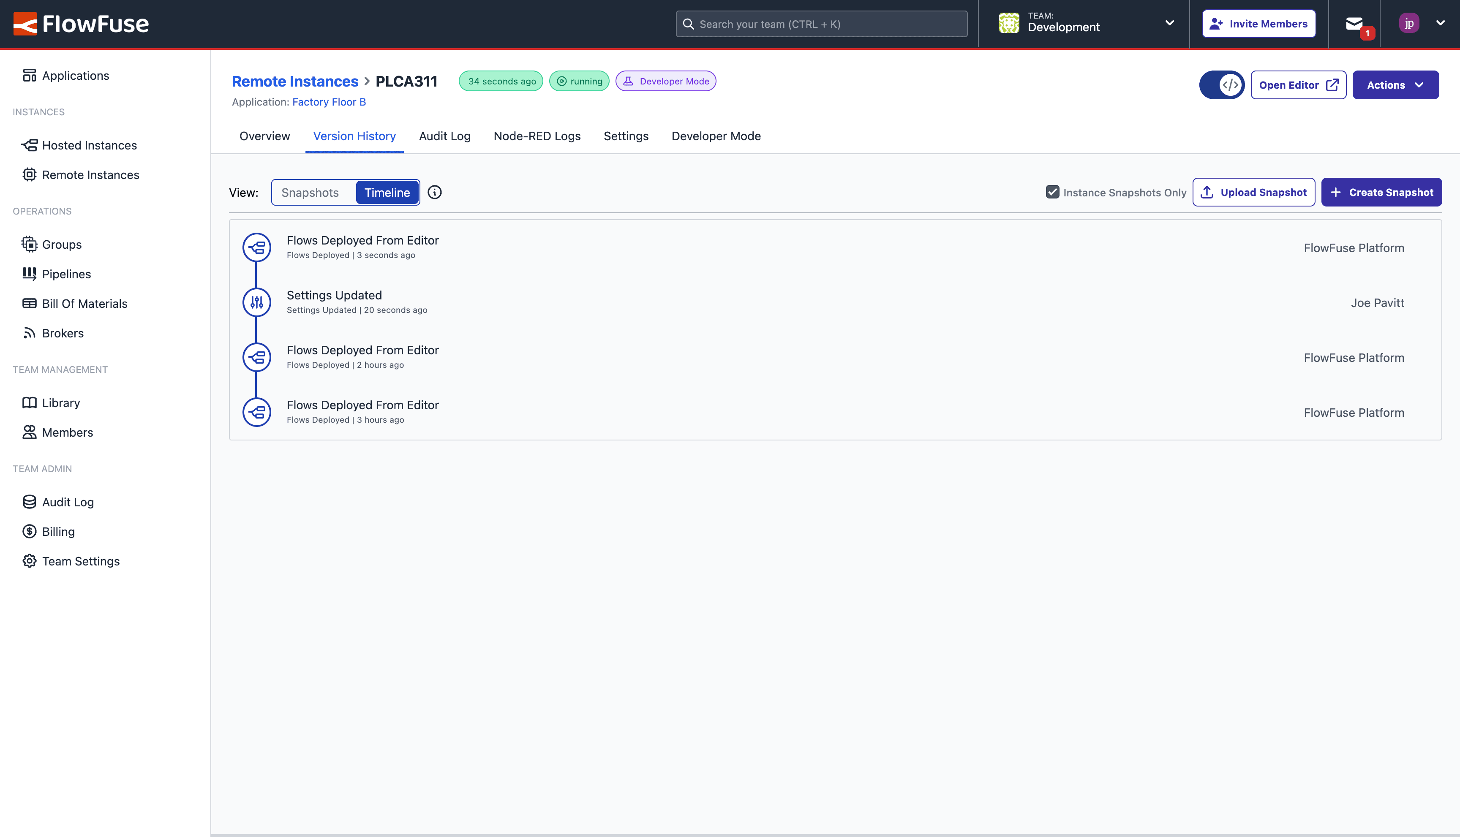The image size is (1460, 837).
Task: Expand the Actions dropdown
Action: tap(1396, 84)
